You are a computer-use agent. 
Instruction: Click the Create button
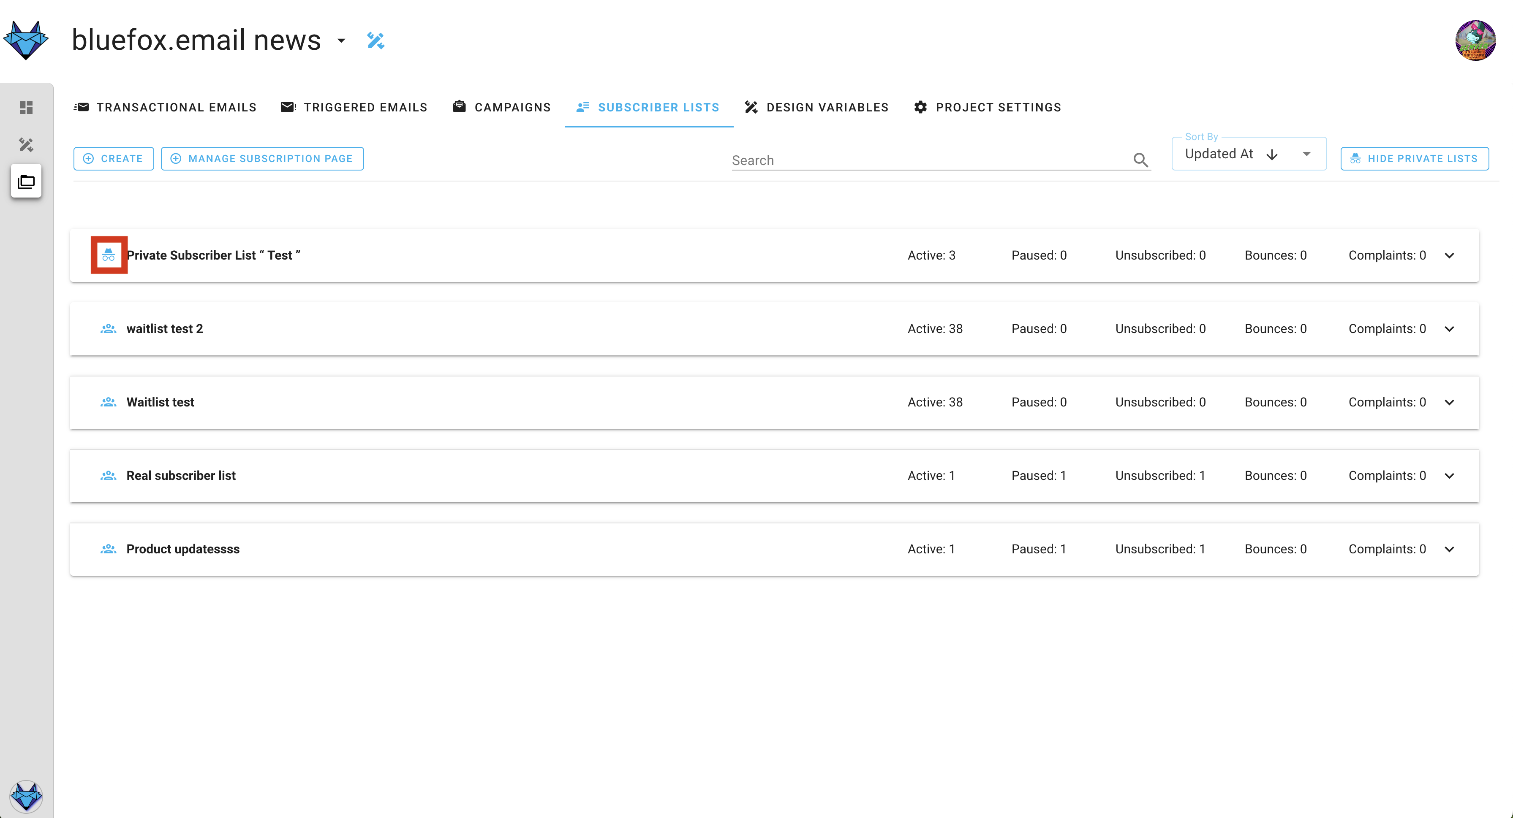pos(113,158)
